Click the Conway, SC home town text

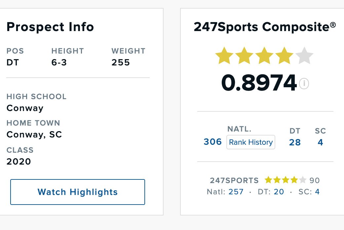(x=34, y=134)
